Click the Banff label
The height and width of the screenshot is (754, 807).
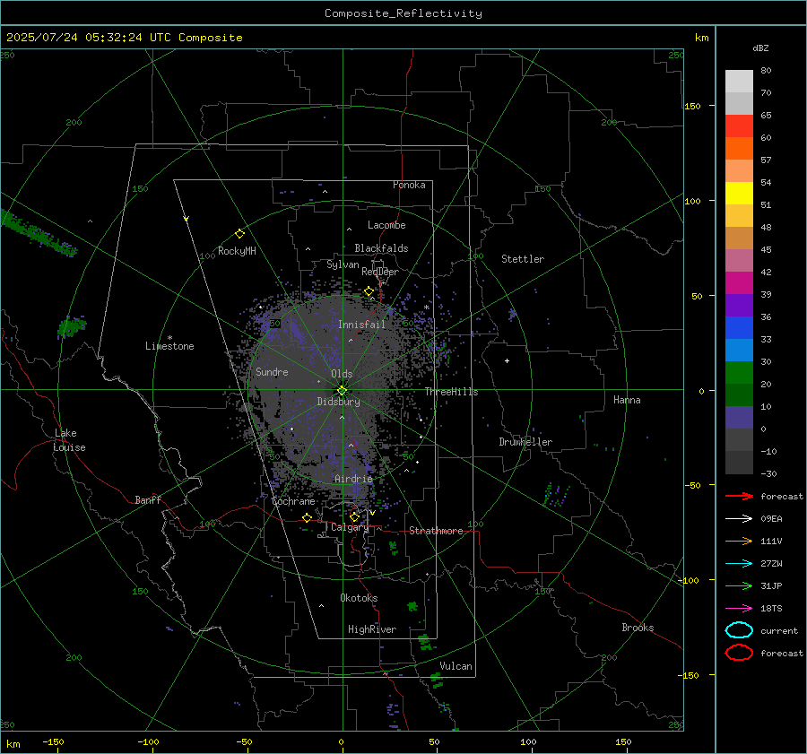click(148, 499)
